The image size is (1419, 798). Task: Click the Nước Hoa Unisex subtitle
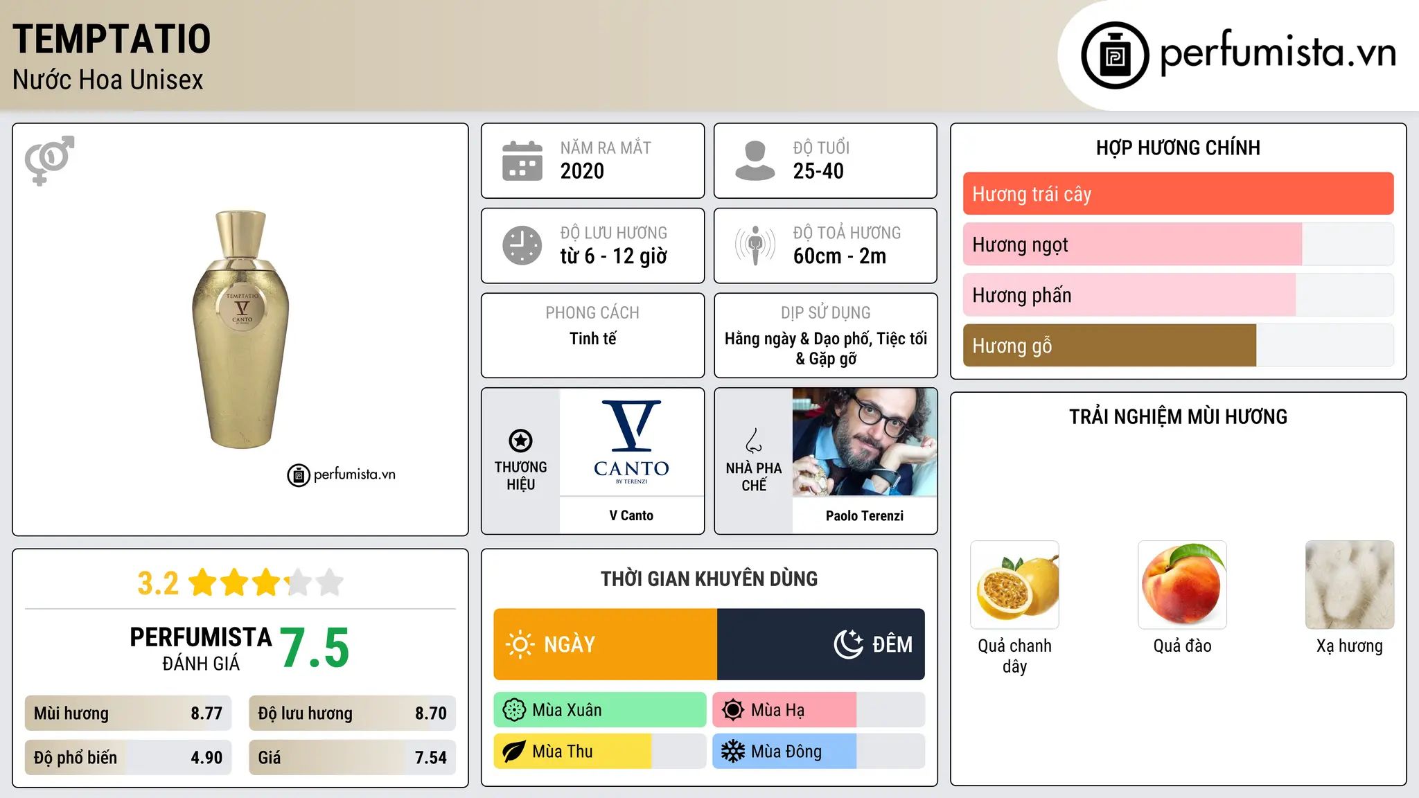point(108,80)
